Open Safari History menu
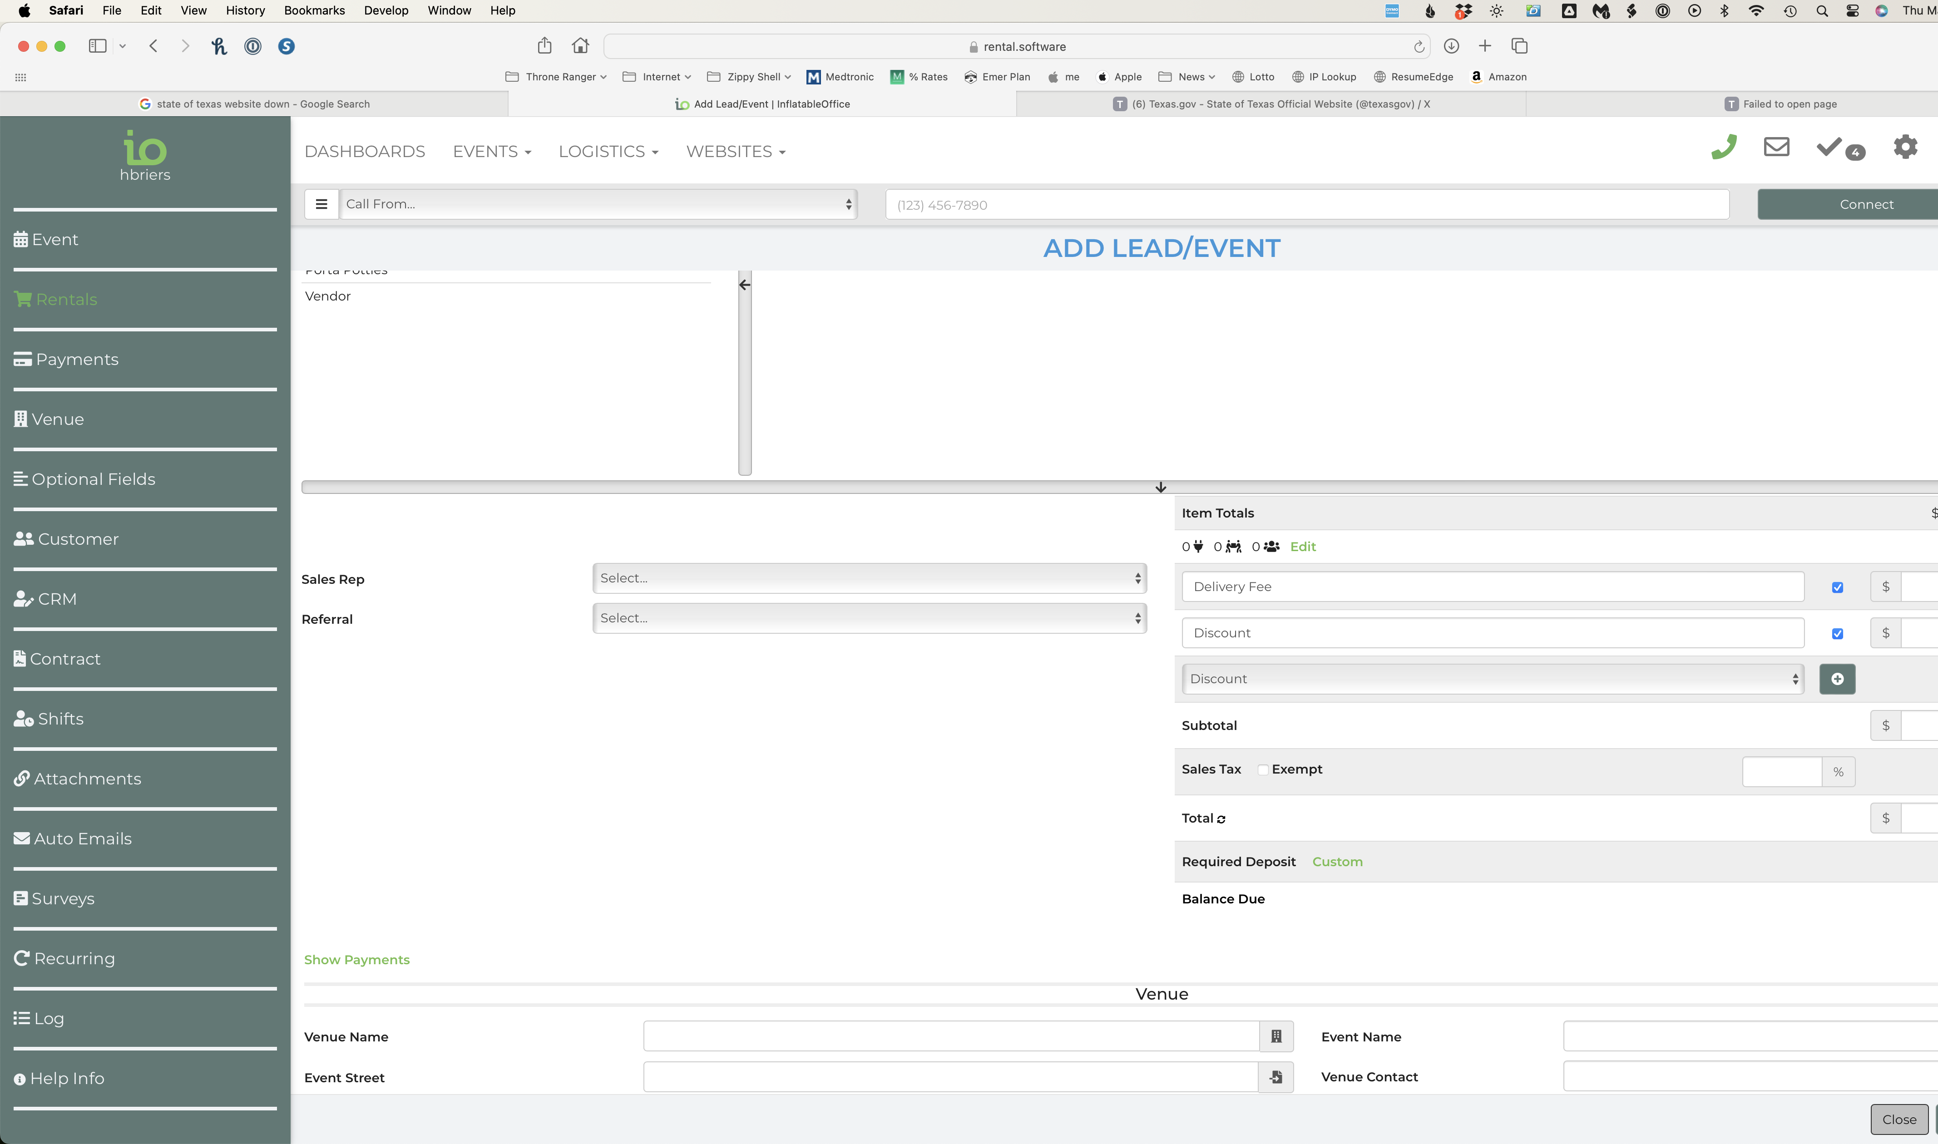 pyautogui.click(x=245, y=11)
